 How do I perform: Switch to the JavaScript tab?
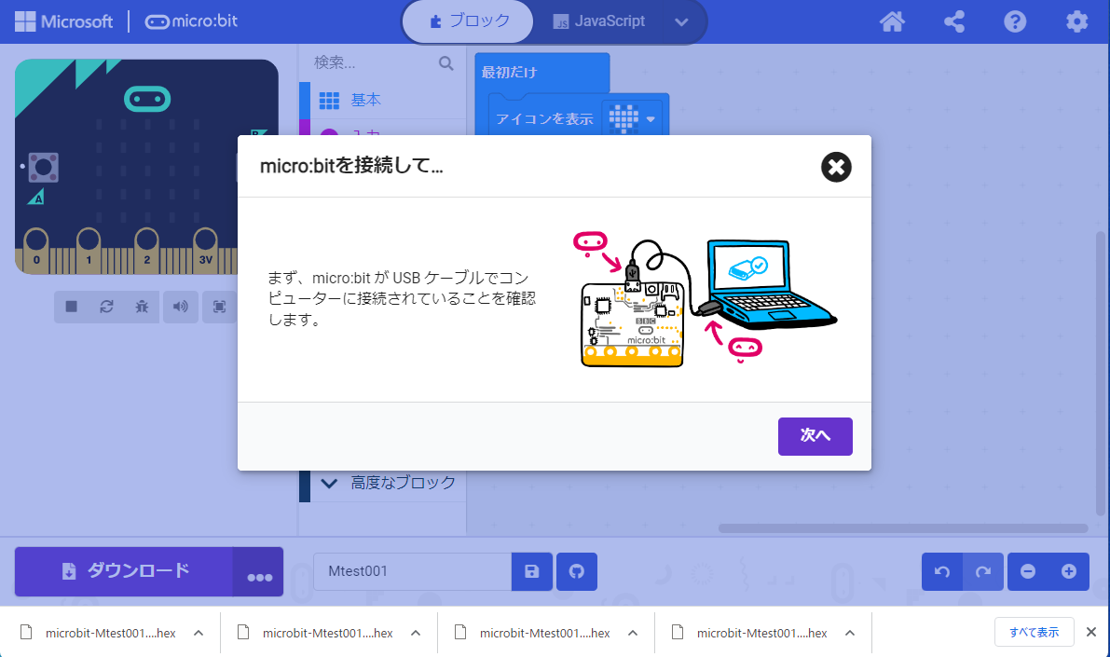599,21
